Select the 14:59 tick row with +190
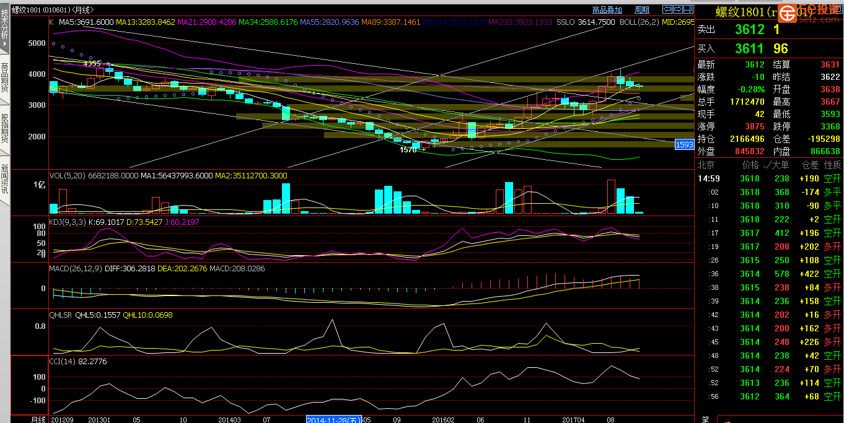 coord(769,178)
